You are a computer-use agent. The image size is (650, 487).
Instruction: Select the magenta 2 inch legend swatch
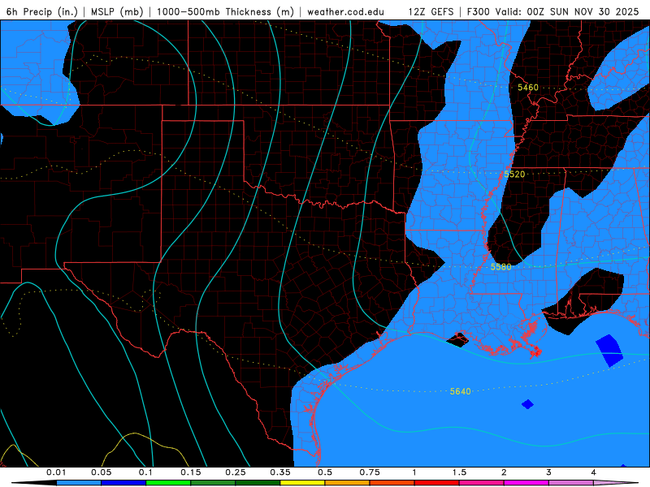click(x=526, y=483)
